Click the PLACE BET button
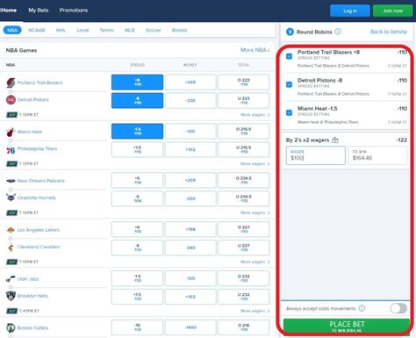Screen dimensions: 416x338 (x=347, y=327)
